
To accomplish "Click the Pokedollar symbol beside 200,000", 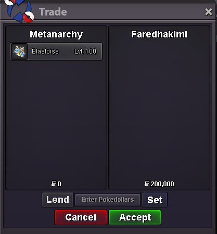I will pos(147,184).
